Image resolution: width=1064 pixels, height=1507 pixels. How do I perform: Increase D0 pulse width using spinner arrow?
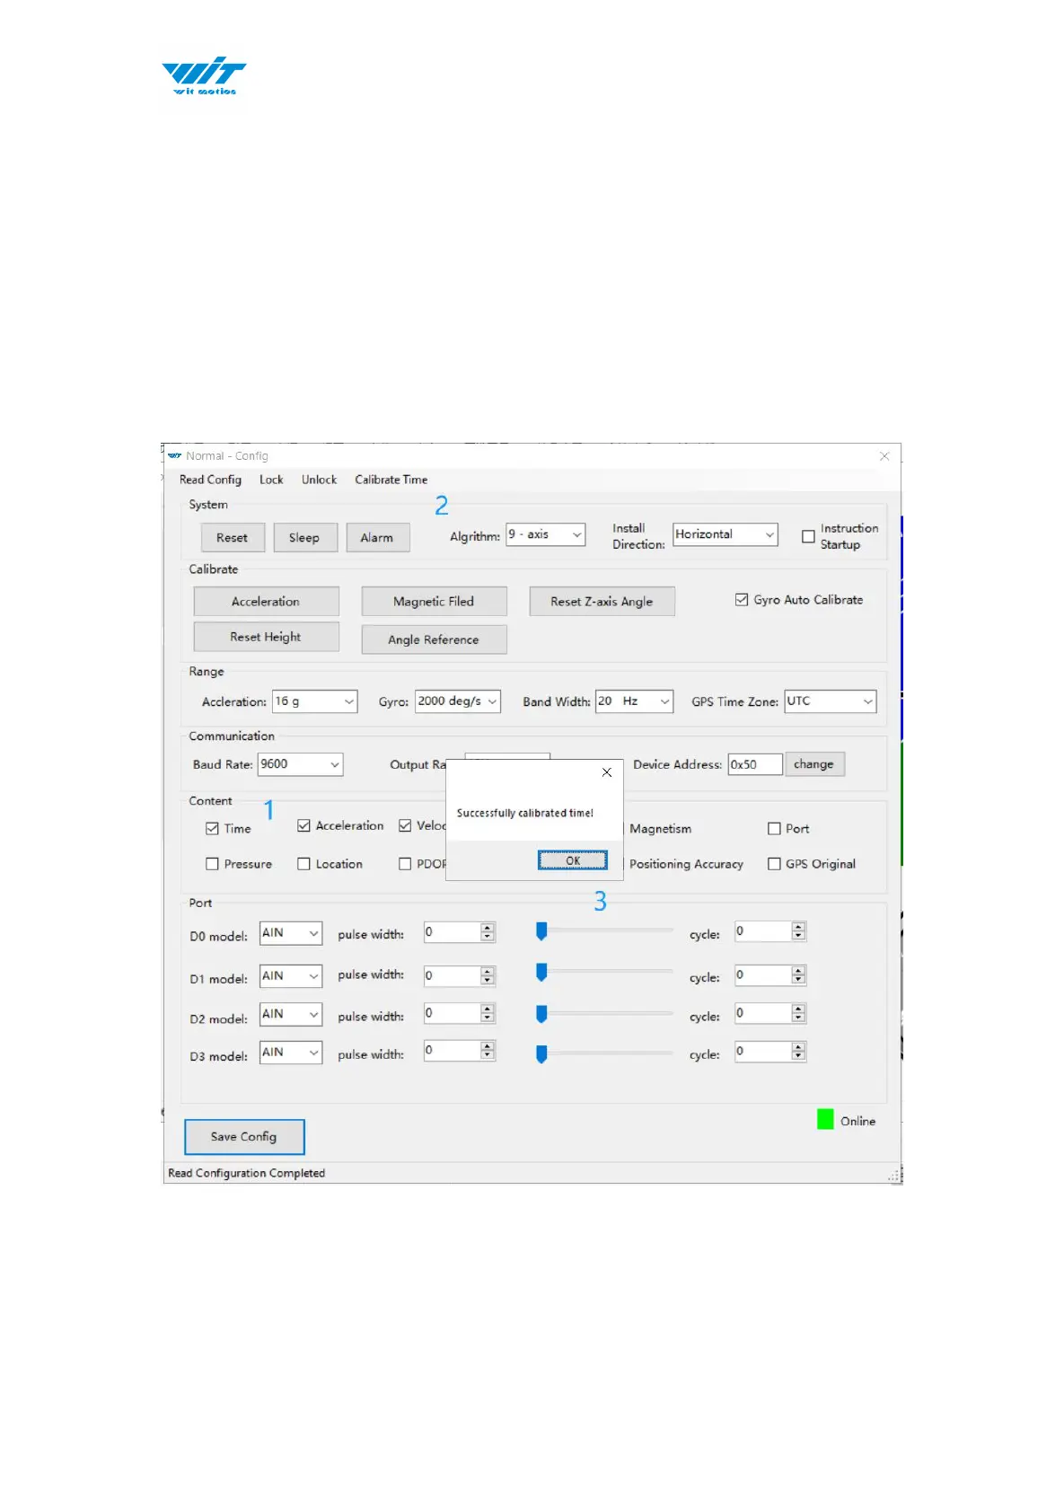coord(488,928)
